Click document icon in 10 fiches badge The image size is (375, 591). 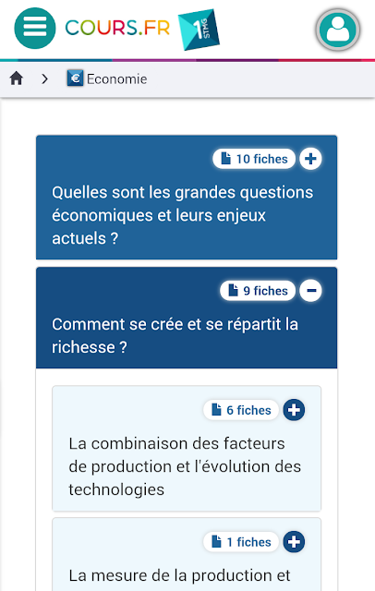click(x=225, y=159)
